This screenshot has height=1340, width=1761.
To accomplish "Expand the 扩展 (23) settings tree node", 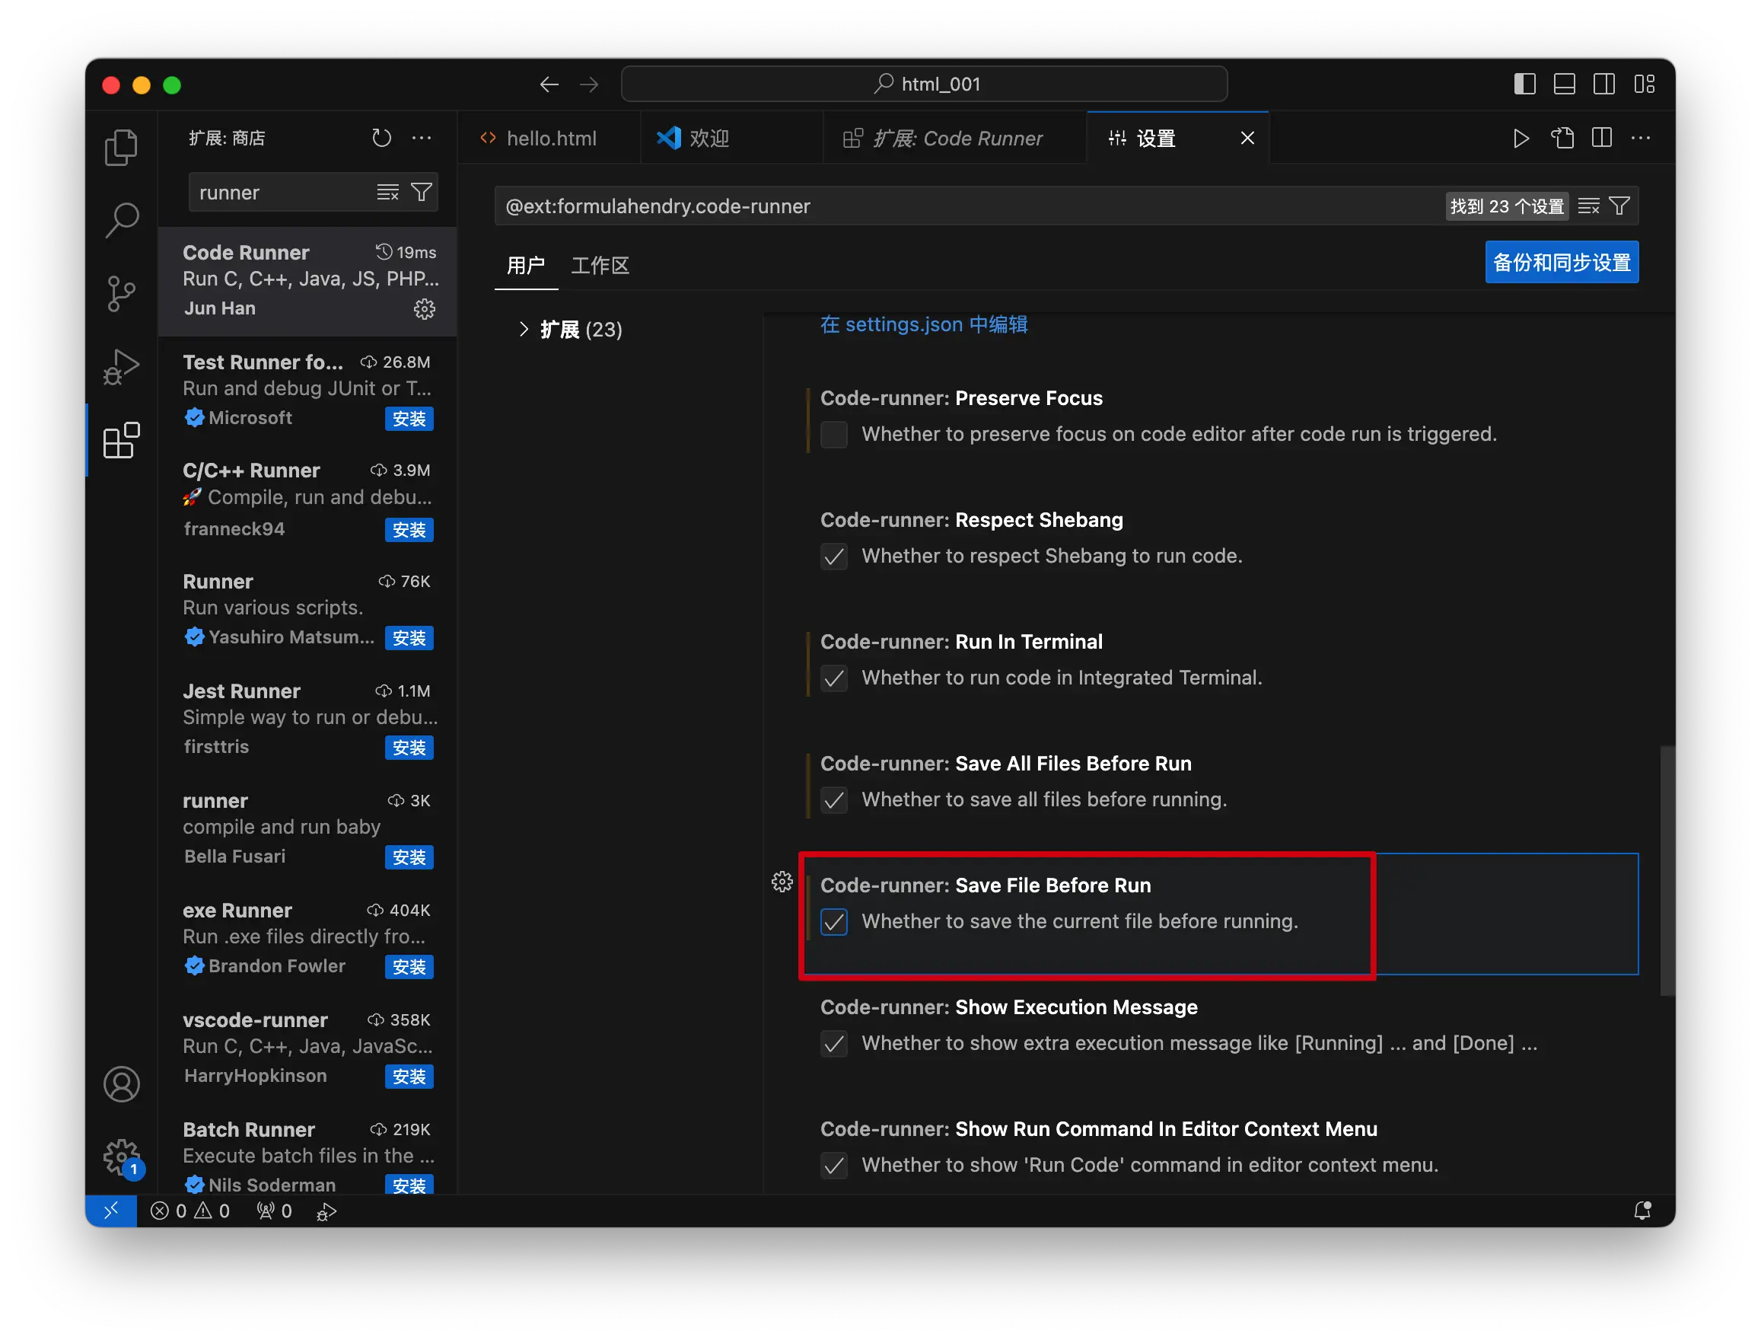I will point(523,330).
